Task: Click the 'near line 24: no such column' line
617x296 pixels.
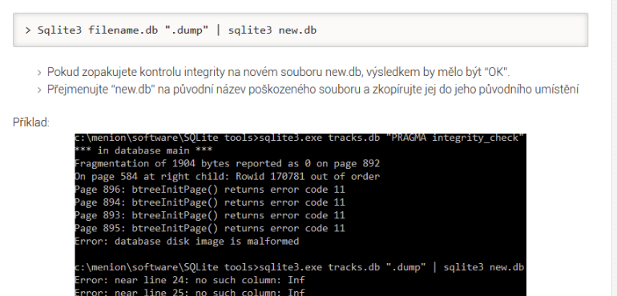Action: [x=190, y=280]
